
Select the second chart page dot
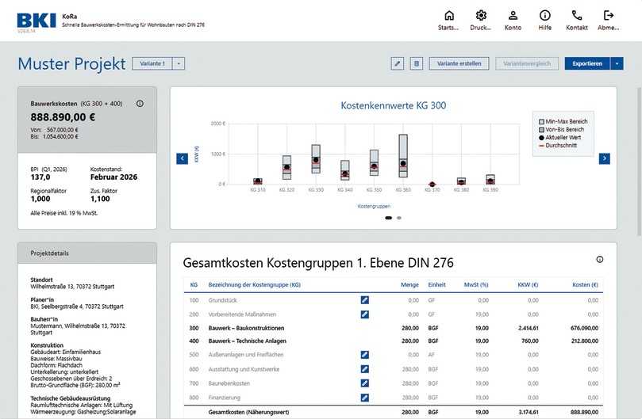pyautogui.click(x=399, y=218)
